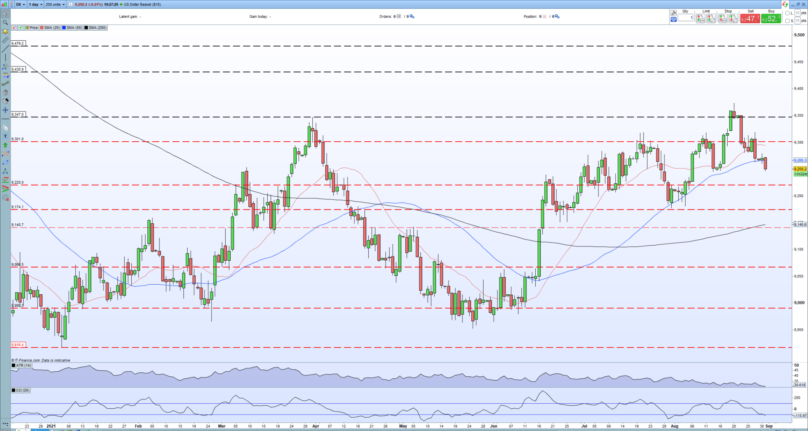Enable the S checkbox for stop points
808x431 pixels.
point(787,21)
